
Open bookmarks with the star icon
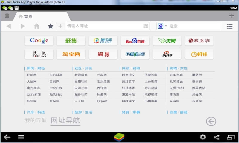click(x=50, y=26)
